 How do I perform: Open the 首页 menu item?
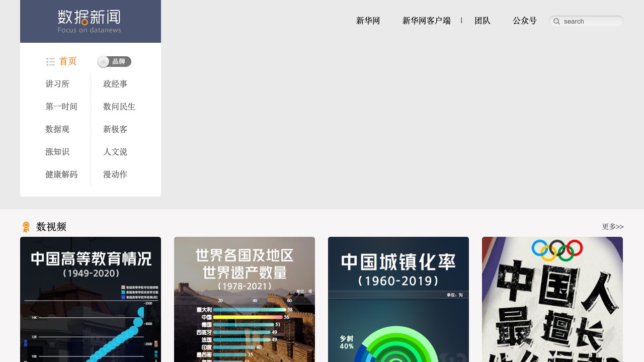68,61
